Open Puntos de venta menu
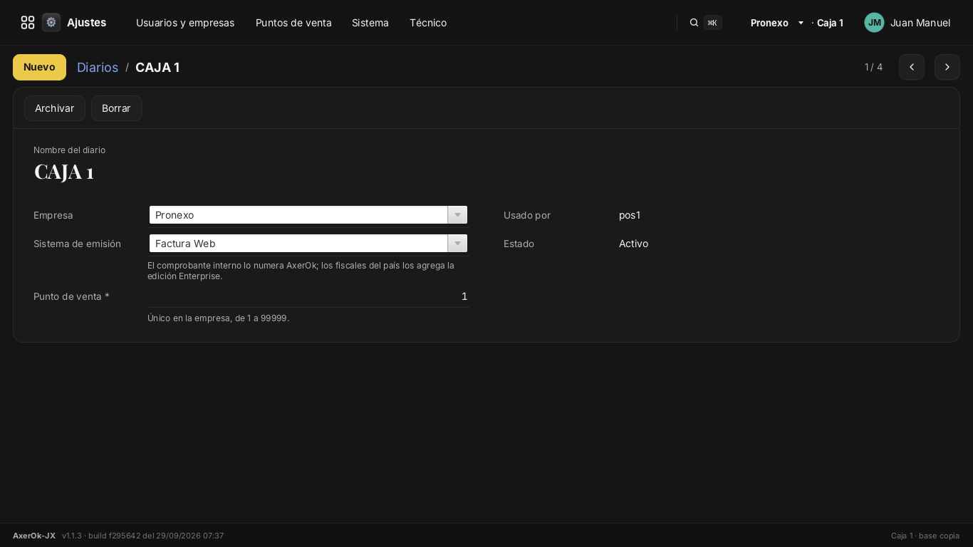The width and height of the screenshot is (973, 547). tap(293, 23)
